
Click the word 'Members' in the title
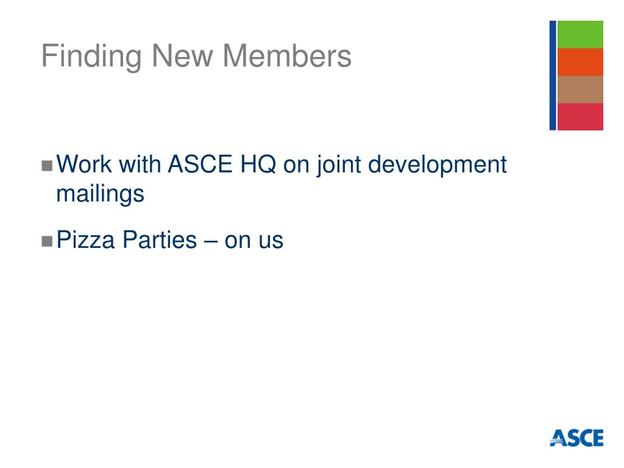287,55
